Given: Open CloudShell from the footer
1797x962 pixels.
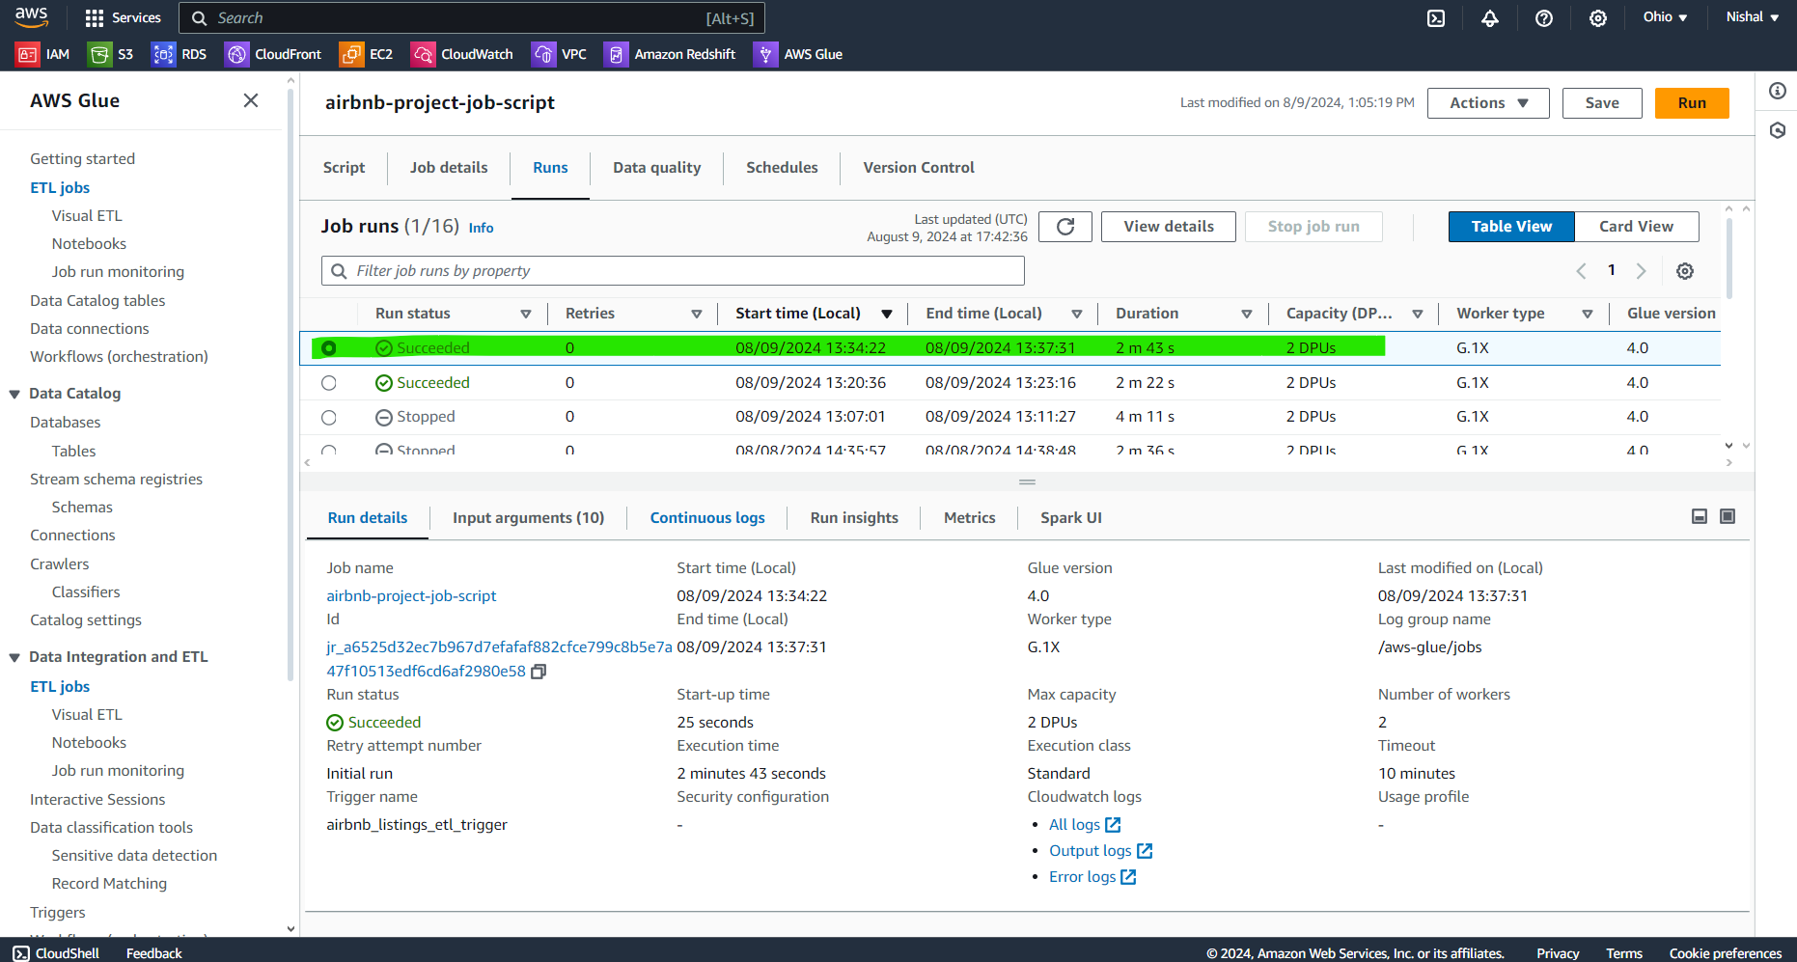Looking at the screenshot, I should 56,953.
